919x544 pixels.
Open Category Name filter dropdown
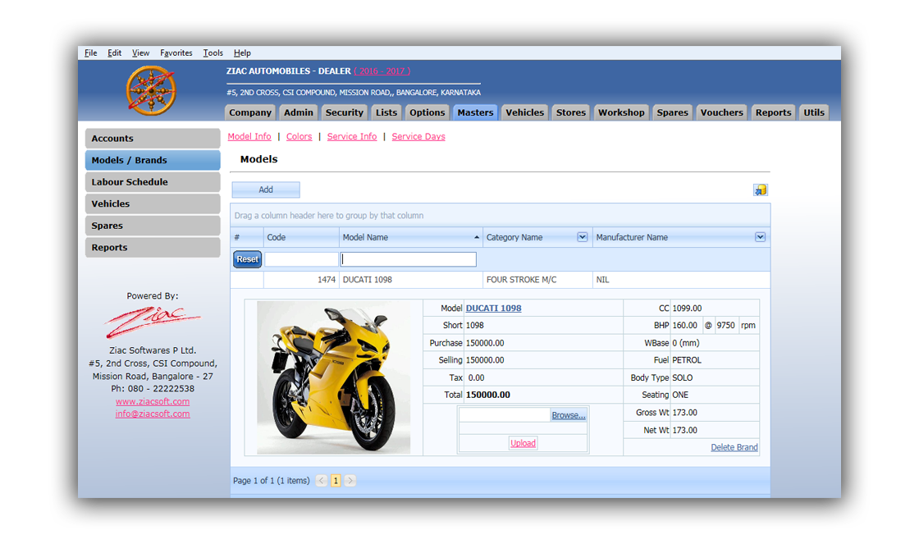coord(582,237)
